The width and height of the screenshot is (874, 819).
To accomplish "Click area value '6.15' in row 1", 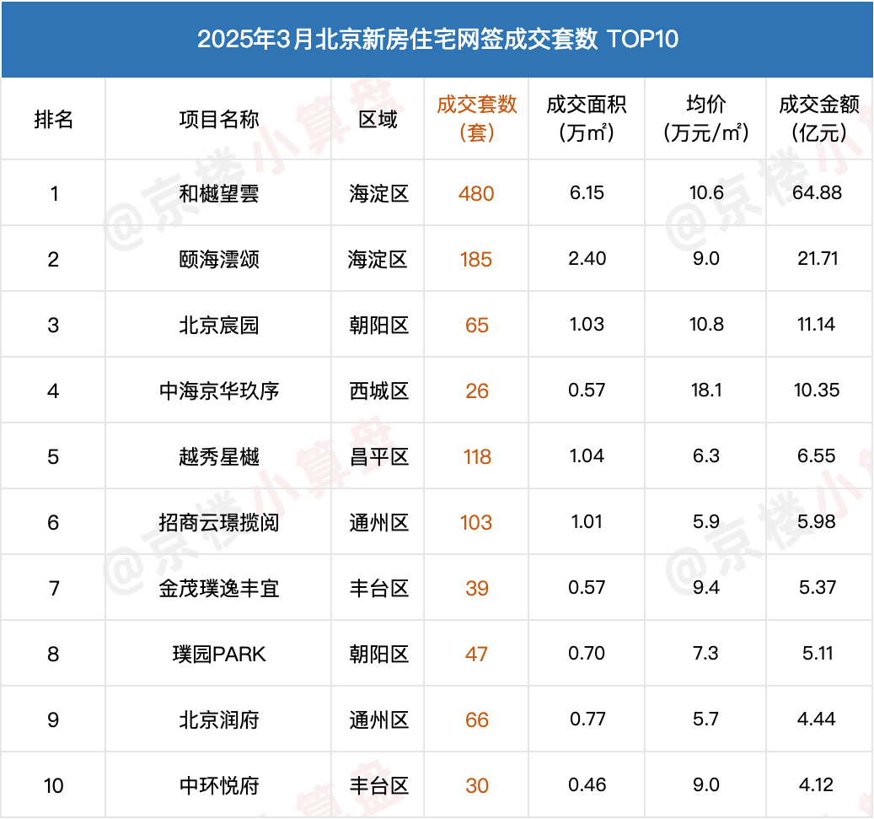I will (x=587, y=193).
